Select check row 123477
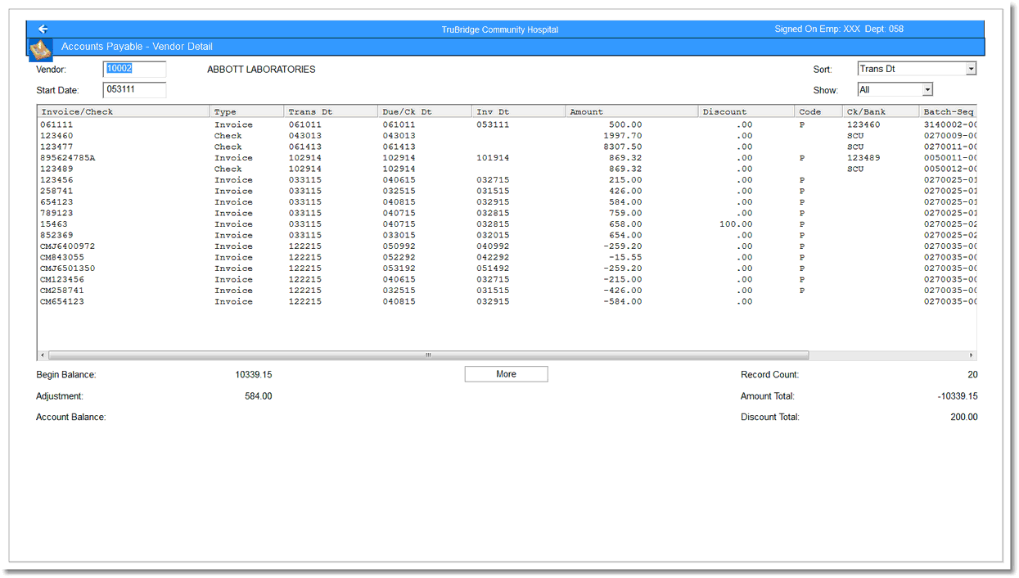Image resolution: width=1019 pixels, height=578 pixels. tap(507, 147)
